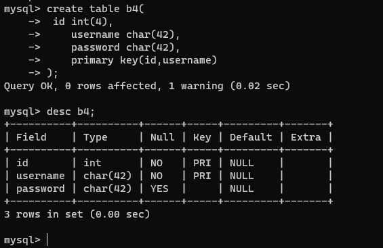The width and height of the screenshot is (383, 248).
Task: Click the empty mysql prompt cursor
Action: (47, 240)
